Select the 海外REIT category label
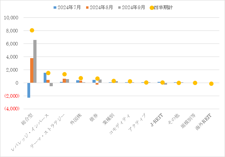Image resolution: width=225 pixels, height=157 pixels. (204, 121)
